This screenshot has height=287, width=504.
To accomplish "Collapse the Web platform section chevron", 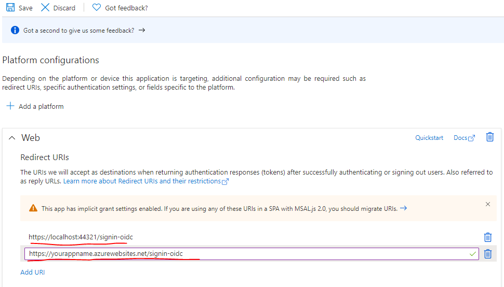I will [12, 138].
